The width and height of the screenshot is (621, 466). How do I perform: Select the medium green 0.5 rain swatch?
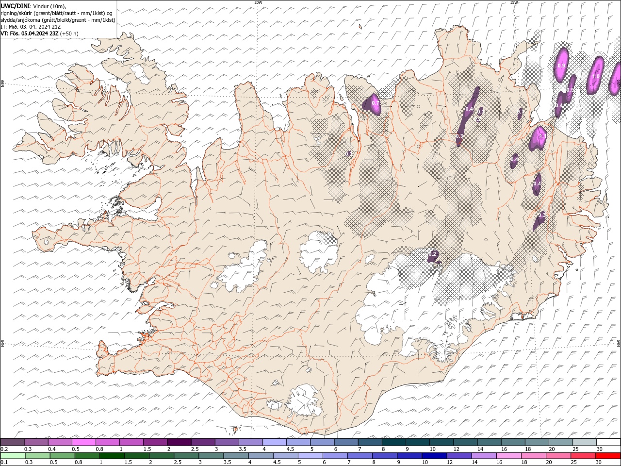tap(62, 456)
